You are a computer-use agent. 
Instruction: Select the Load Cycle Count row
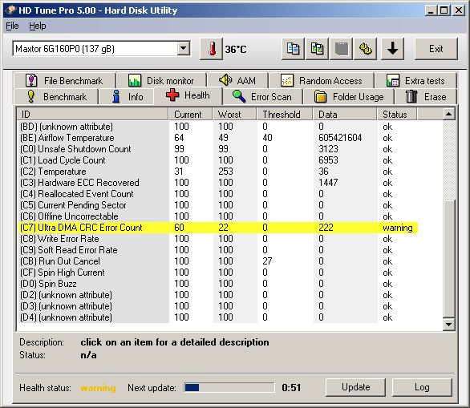click(x=217, y=160)
